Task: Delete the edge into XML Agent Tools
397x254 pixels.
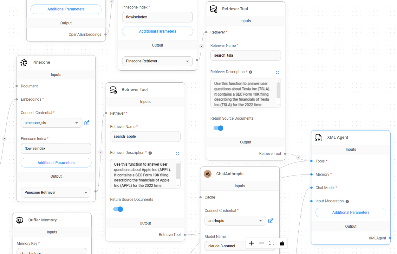Action: tap(298, 157)
